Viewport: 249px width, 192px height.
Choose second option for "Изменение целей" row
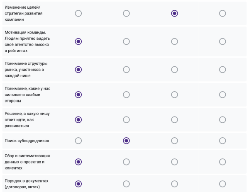pyautogui.click(x=127, y=13)
